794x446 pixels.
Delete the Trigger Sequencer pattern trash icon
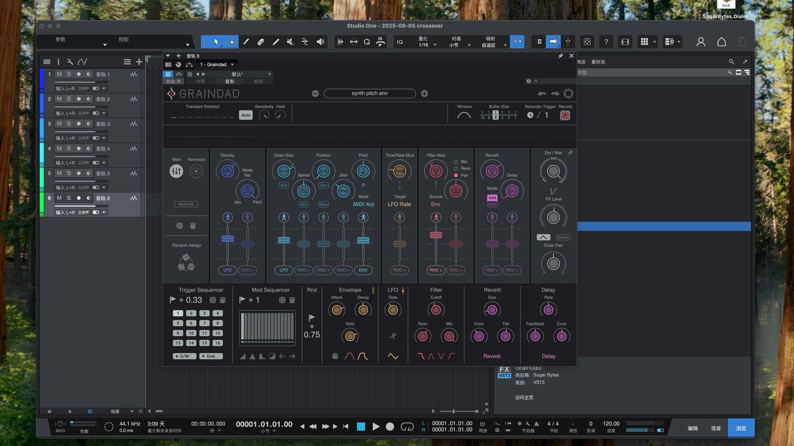(x=222, y=300)
